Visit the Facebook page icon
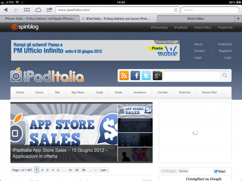This screenshot has height=181, width=242. 135,75
